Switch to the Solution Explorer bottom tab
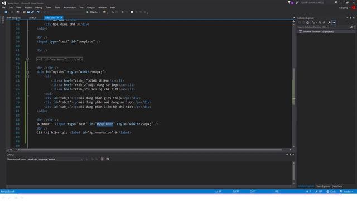357x201 pixels. point(306,186)
